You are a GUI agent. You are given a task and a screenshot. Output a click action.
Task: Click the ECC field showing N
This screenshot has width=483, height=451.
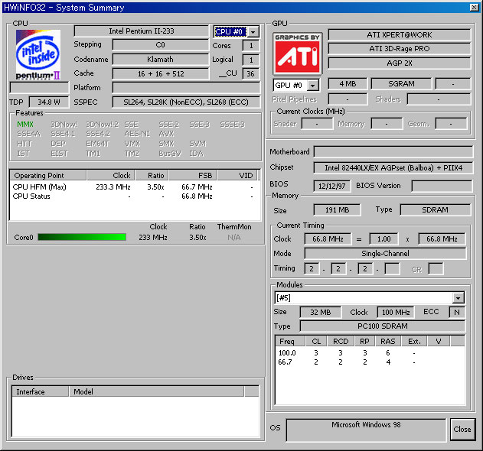pyautogui.click(x=457, y=312)
